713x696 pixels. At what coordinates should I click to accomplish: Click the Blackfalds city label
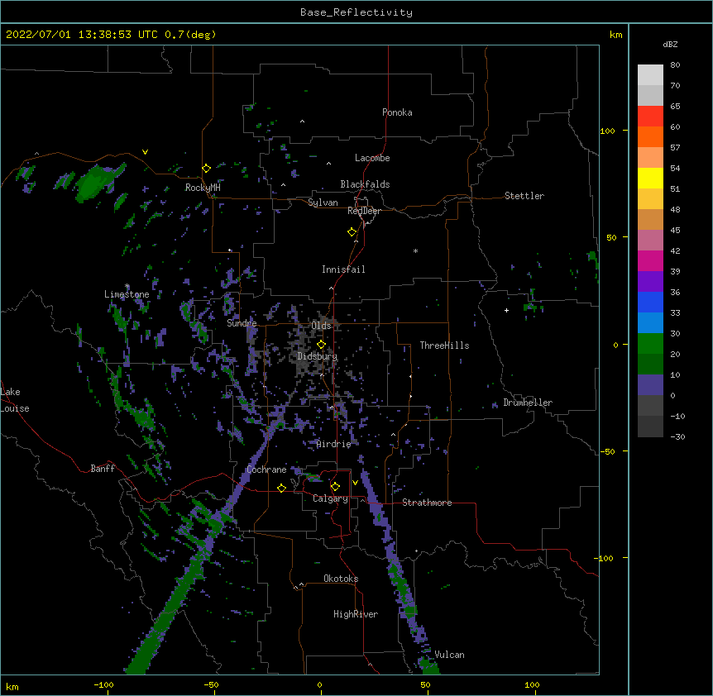(x=365, y=184)
